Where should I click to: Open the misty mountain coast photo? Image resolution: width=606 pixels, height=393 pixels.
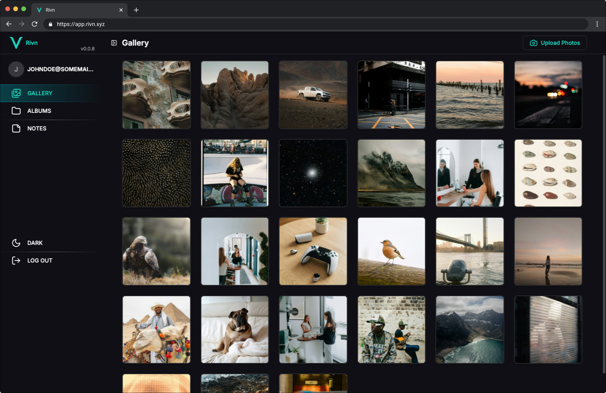[392, 173]
